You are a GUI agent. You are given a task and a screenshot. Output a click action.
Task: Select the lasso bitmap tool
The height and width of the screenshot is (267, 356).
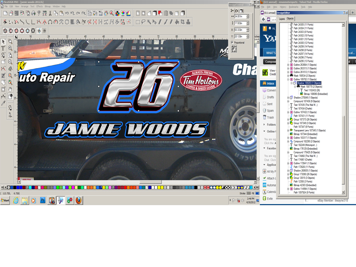143,22
